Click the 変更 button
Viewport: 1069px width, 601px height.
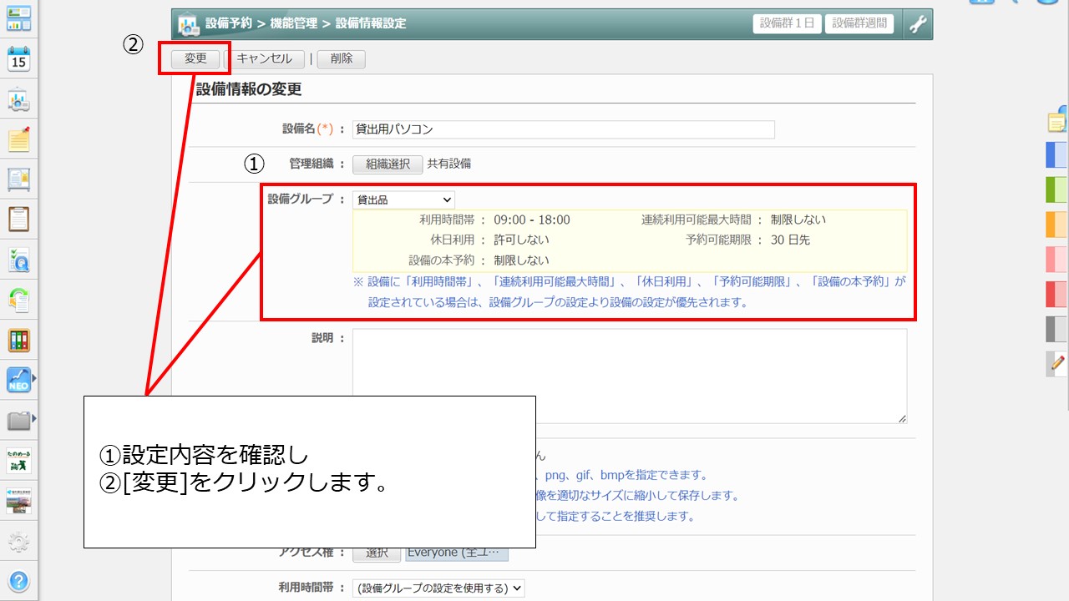click(x=195, y=58)
